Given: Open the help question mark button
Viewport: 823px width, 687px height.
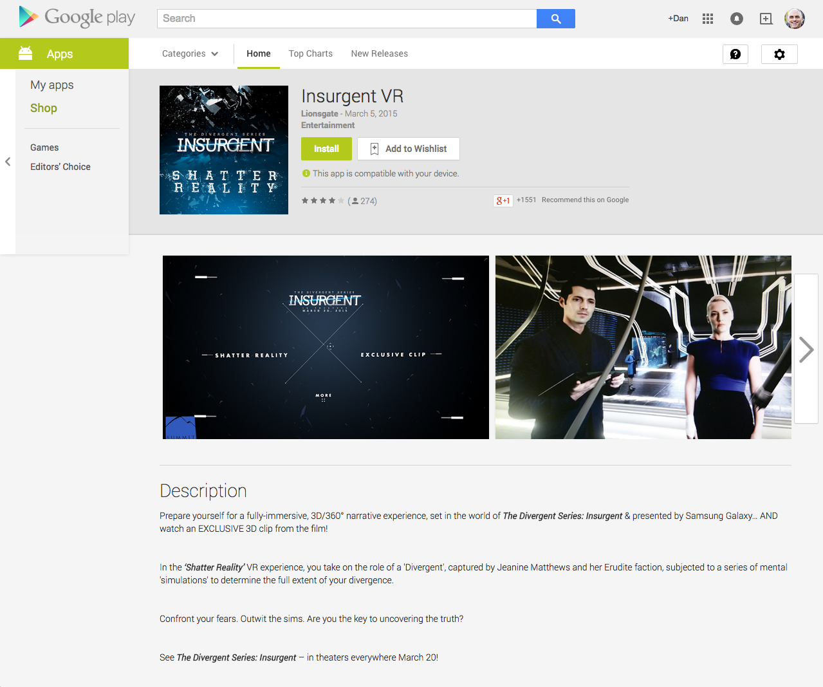Looking at the screenshot, I should click(735, 54).
